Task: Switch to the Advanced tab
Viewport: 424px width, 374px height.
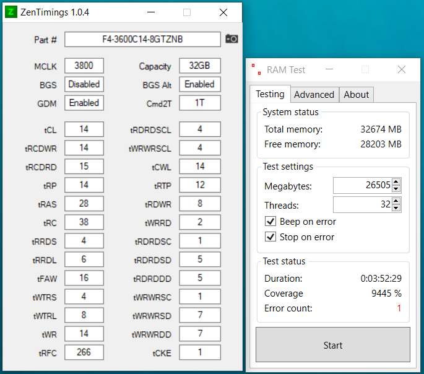Action: pyautogui.click(x=314, y=95)
